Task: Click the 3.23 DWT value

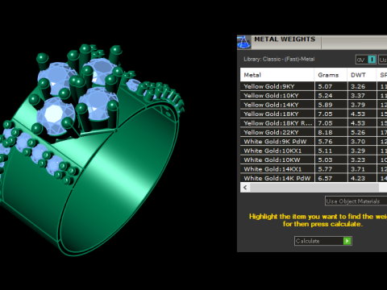Action: click(358, 159)
